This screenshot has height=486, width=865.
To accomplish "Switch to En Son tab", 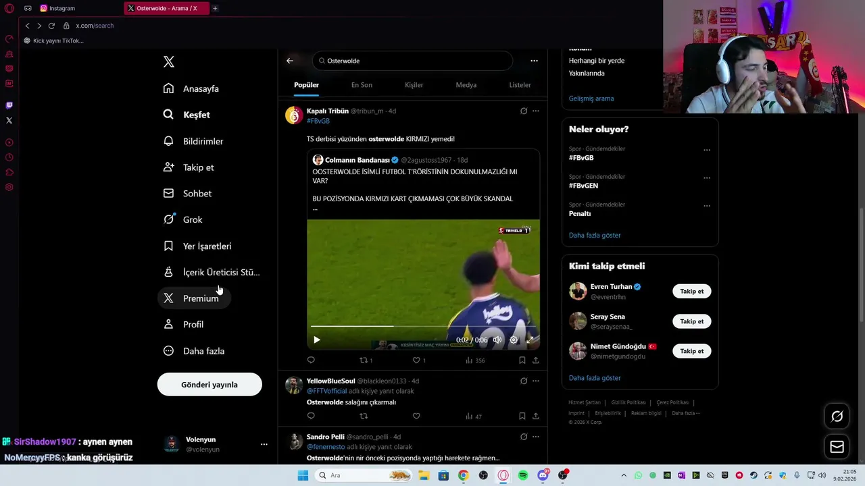I will [x=362, y=85].
